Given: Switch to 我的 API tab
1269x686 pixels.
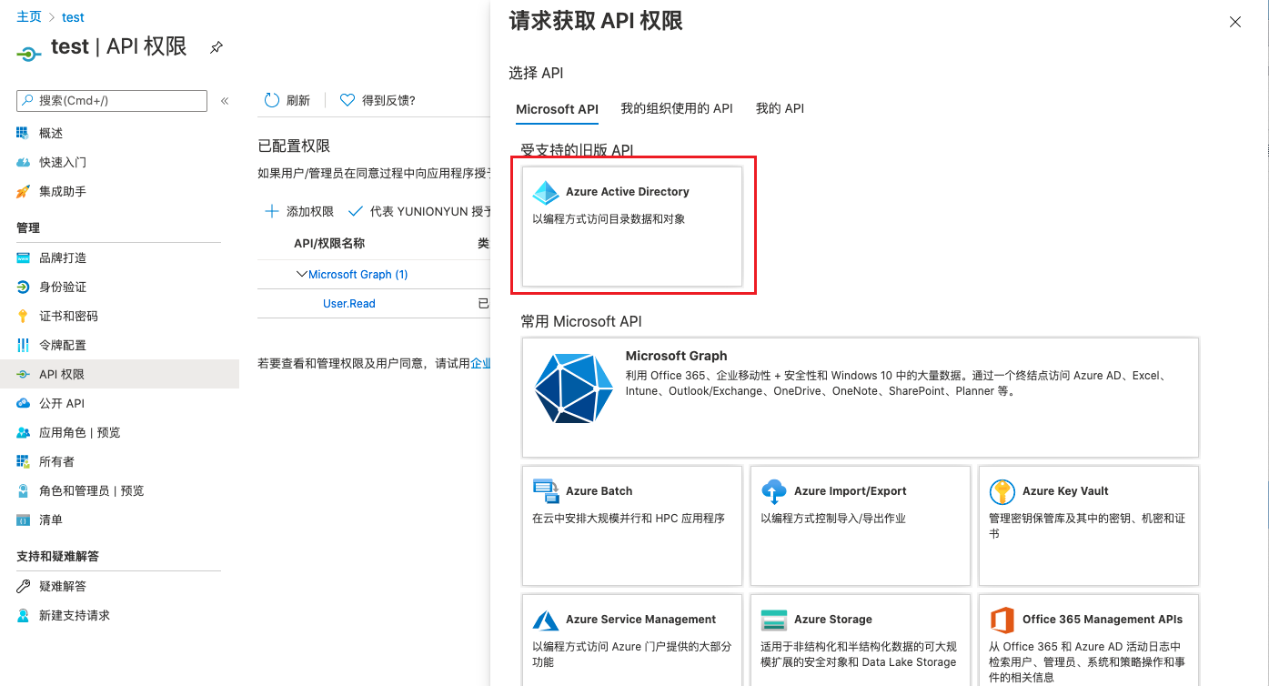Looking at the screenshot, I should [x=780, y=108].
